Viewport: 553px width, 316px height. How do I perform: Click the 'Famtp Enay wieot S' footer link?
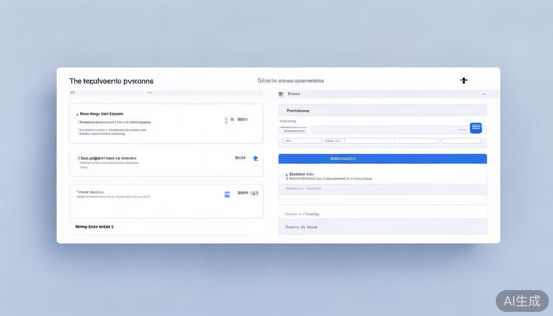tap(95, 227)
